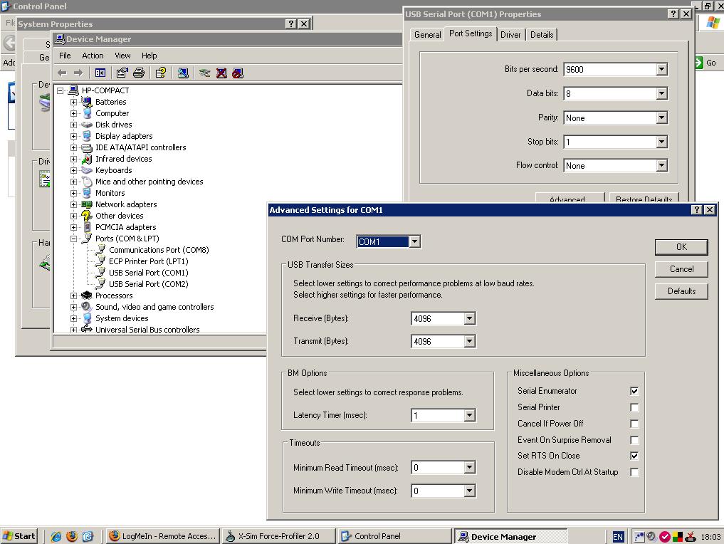Expand the Disk drives node

(74, 125)
